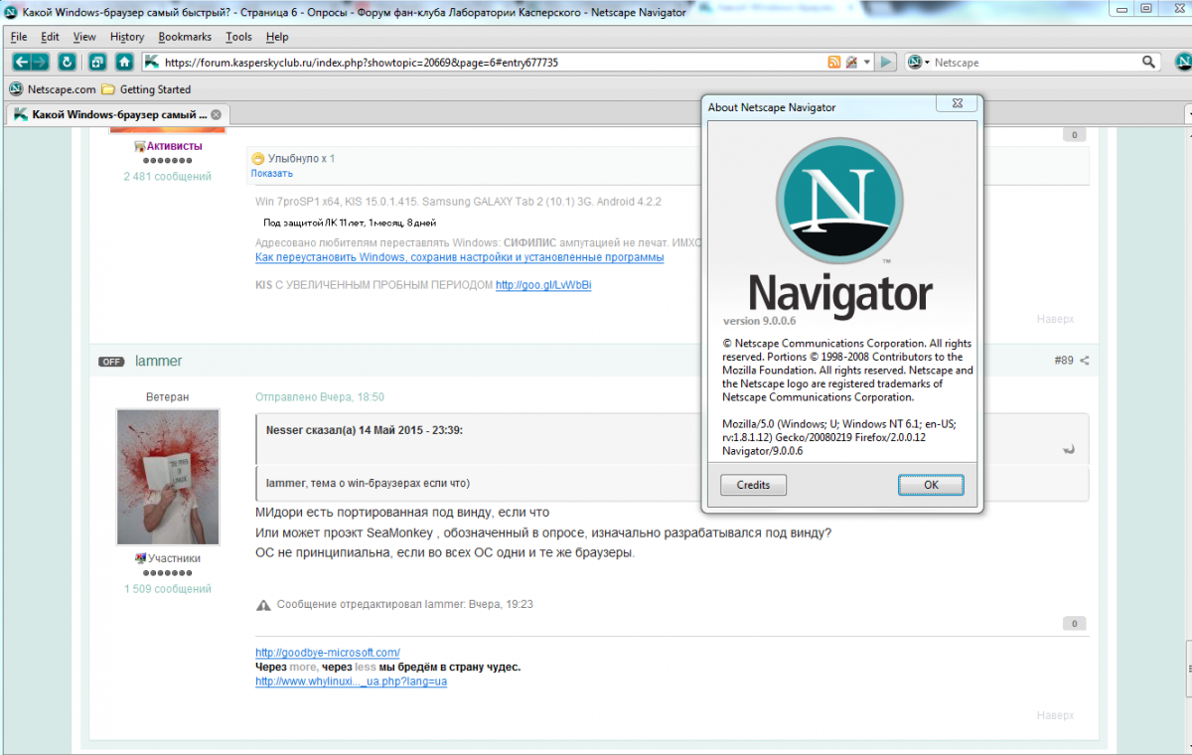Click the OFF status badge beside lammer
Screen dimensions: 1192x755
(x=111, y=362)
